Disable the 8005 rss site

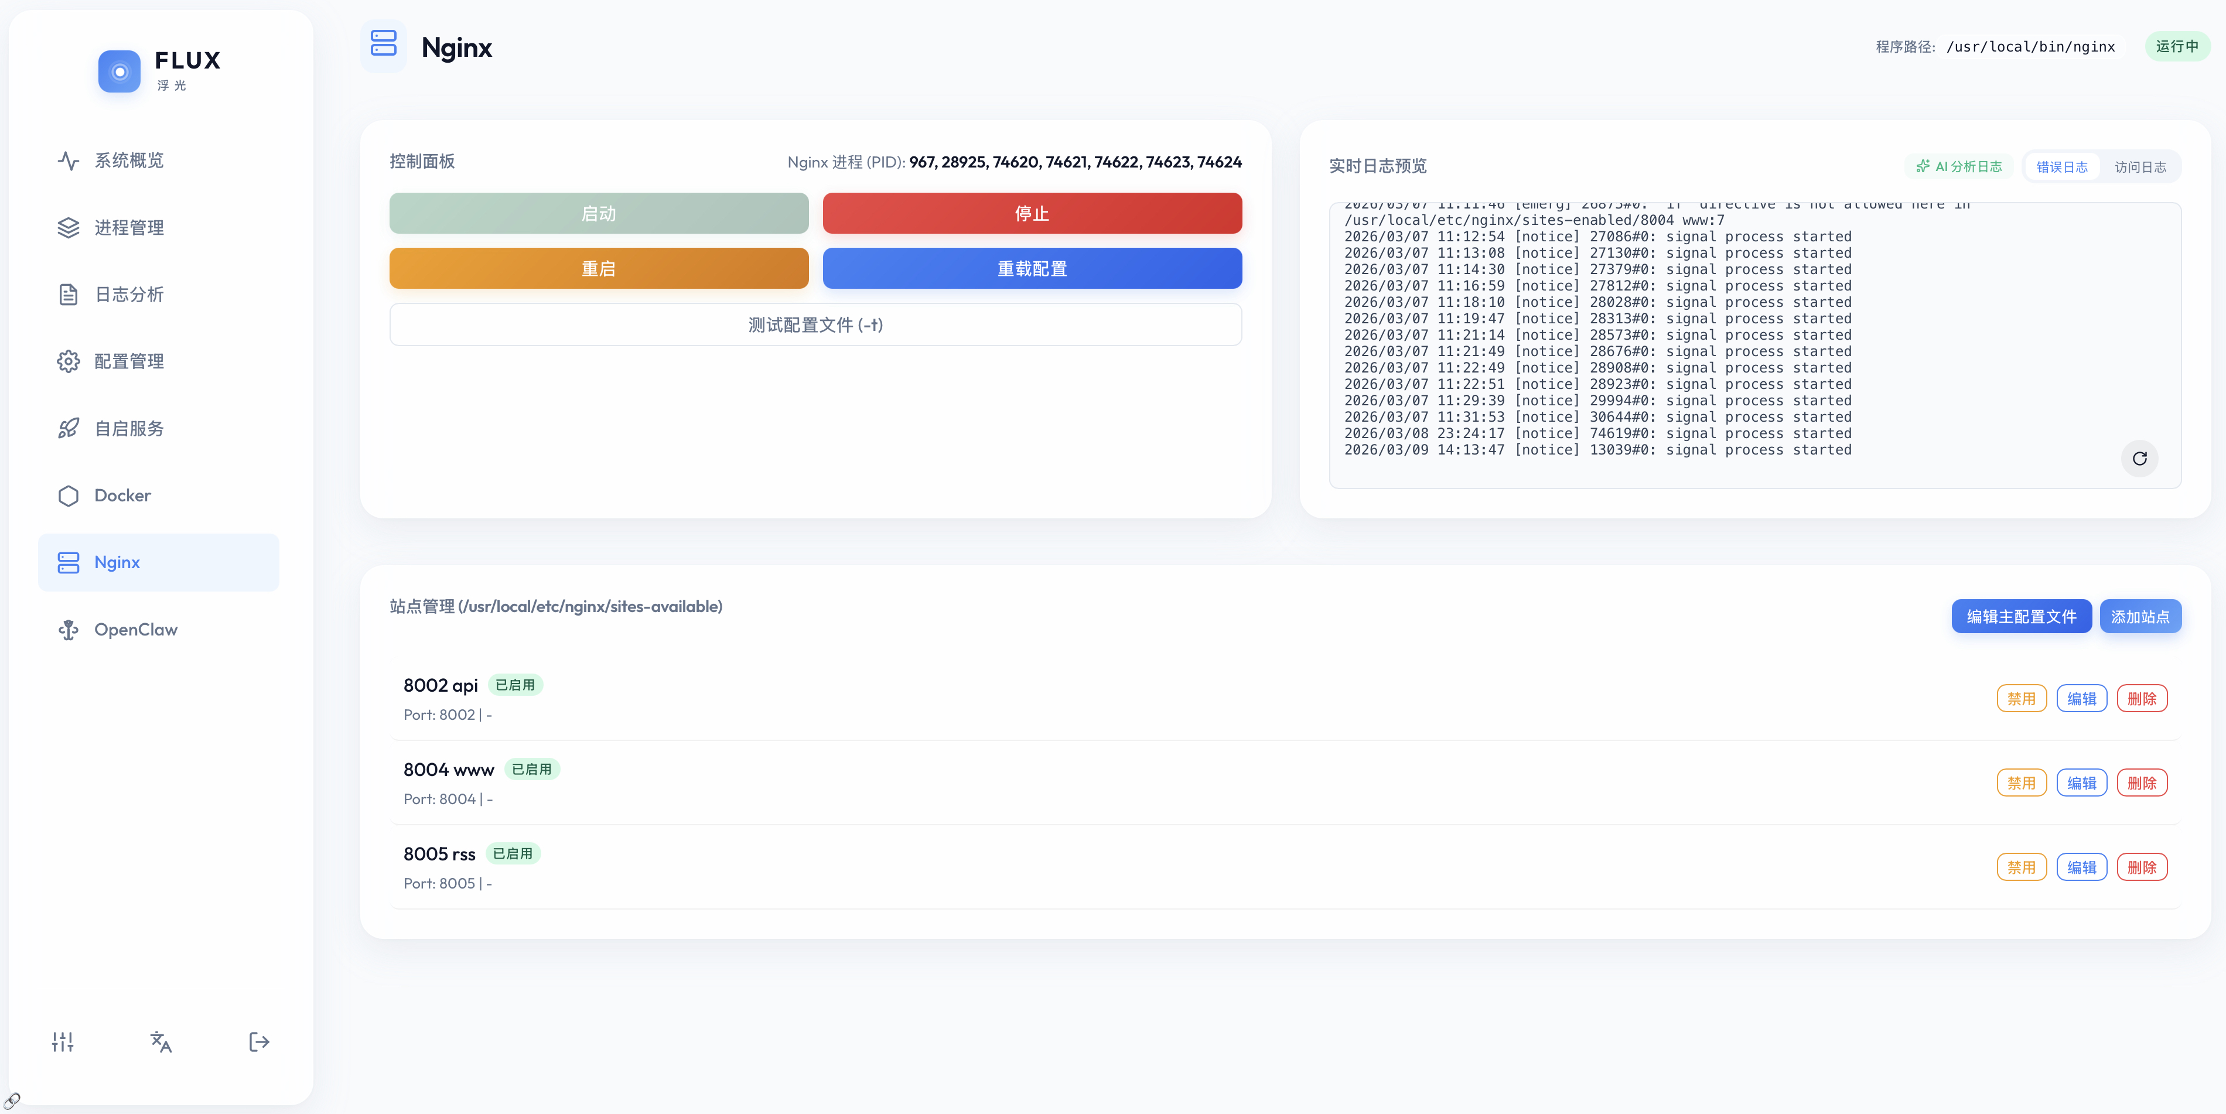[x=2020, y=867]
